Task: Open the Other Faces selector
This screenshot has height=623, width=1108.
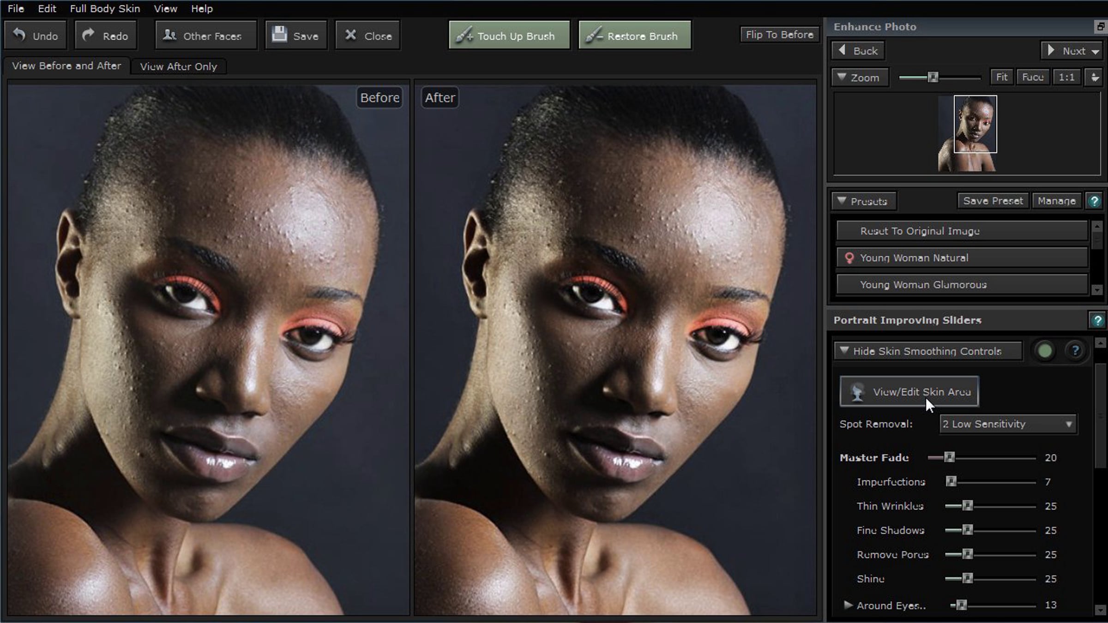Action: [x=205, y=36]
